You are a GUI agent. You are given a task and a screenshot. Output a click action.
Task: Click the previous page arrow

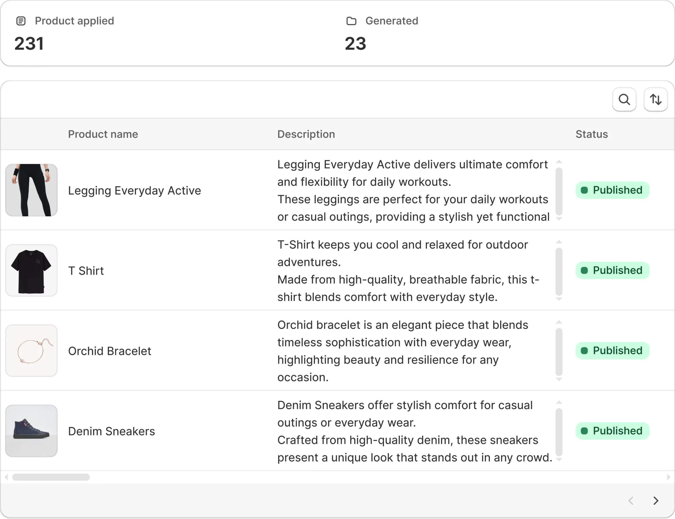pos(631,501)
